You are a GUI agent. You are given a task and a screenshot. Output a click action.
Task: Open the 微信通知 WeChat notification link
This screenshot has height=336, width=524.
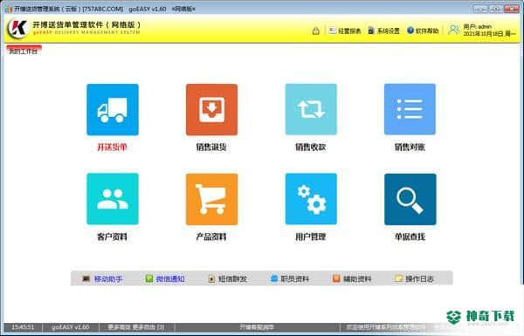click(165, 278)
